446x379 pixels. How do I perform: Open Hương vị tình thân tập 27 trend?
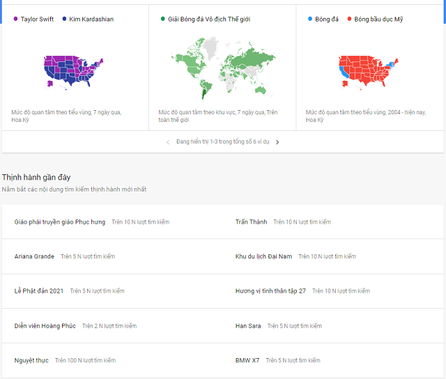click(x=270, y=291)
